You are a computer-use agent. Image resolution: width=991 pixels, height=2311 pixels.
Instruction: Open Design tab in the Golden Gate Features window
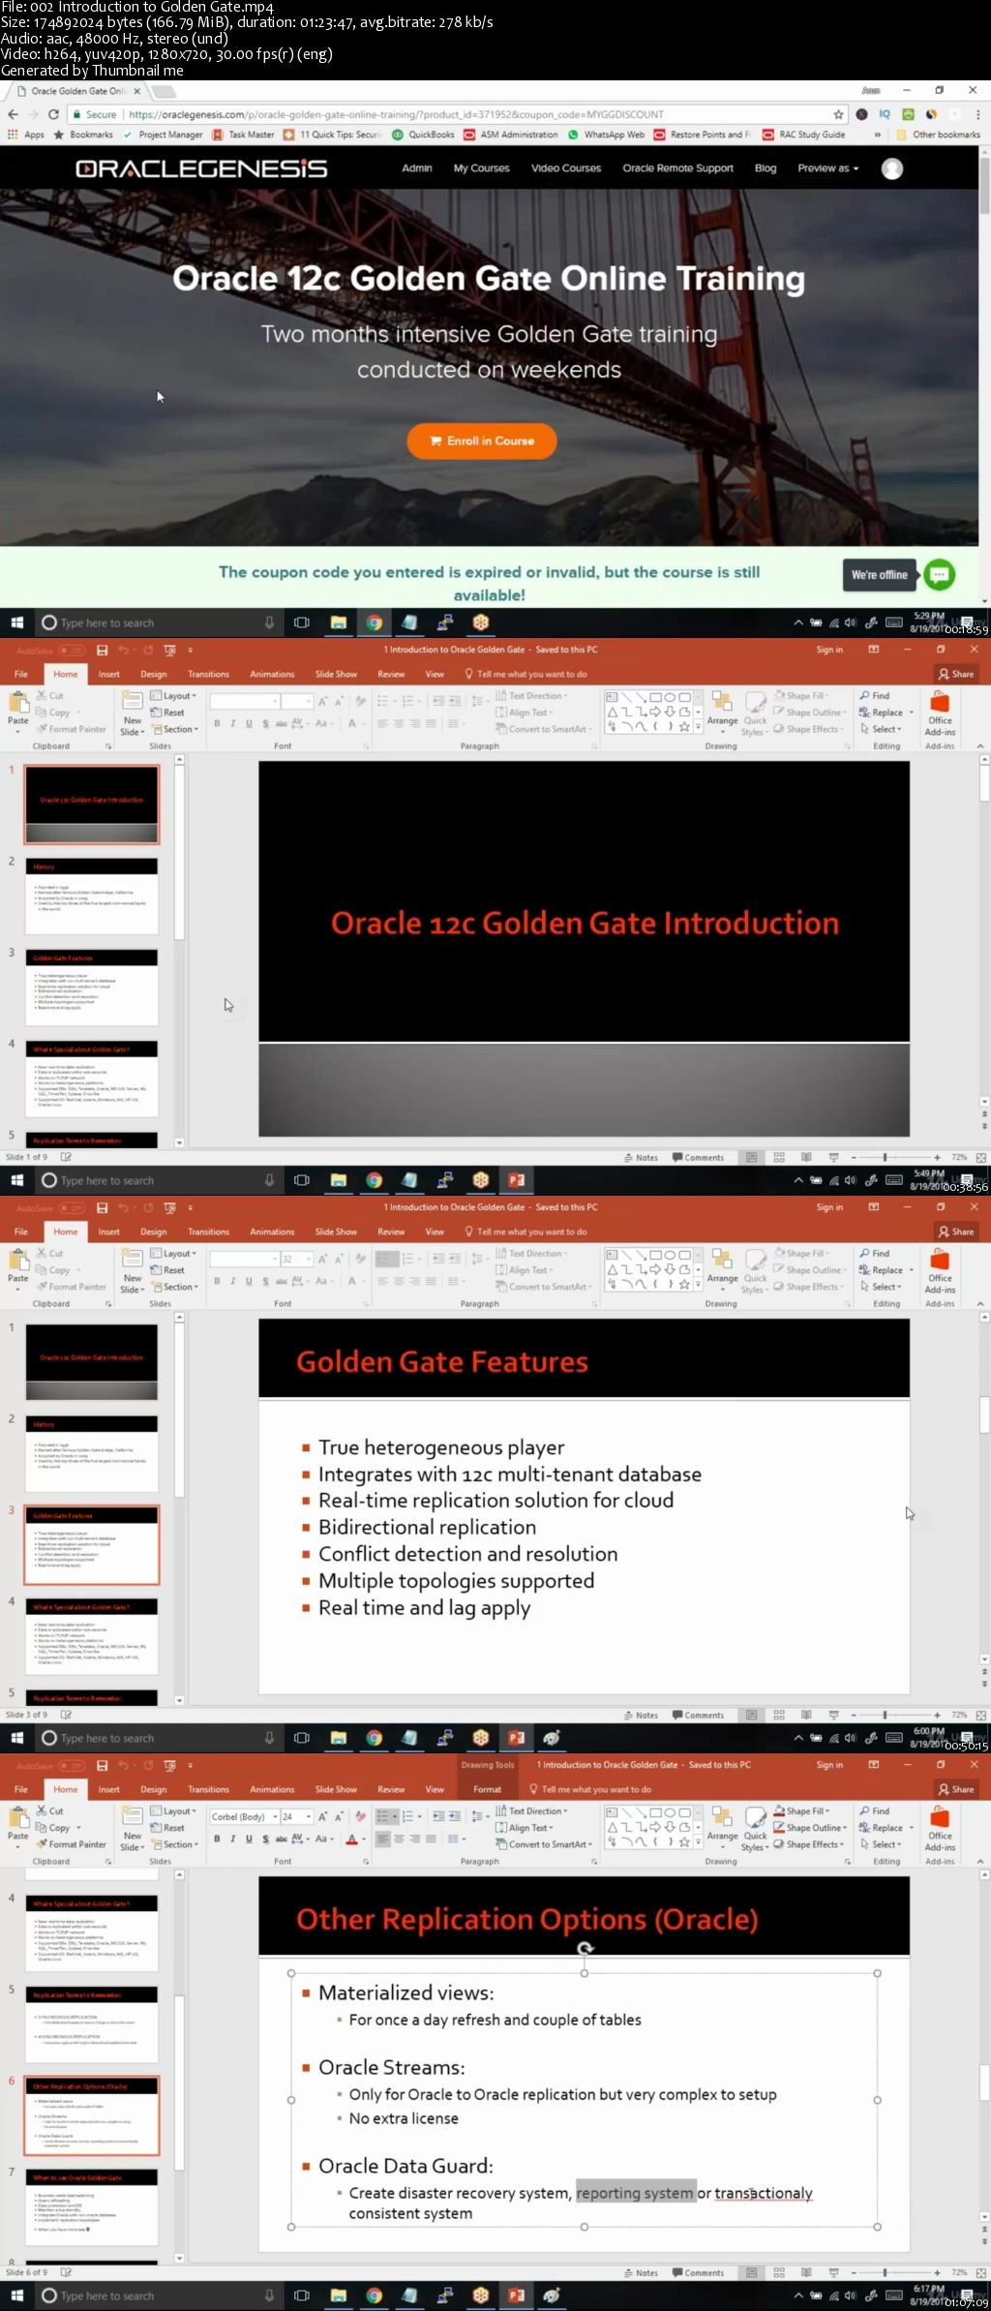(153, 1232)
